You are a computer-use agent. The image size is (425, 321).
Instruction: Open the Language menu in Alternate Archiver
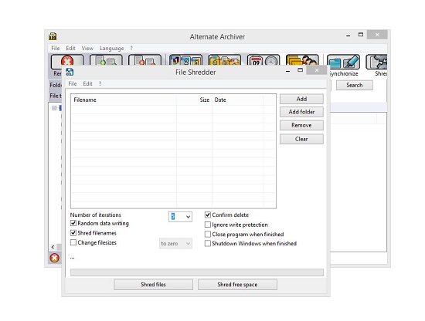(112, 48)
